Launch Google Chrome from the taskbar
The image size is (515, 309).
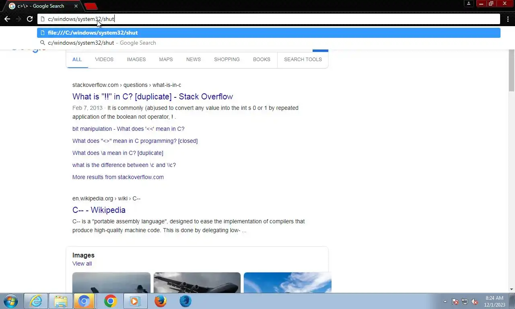pos(110,301)
